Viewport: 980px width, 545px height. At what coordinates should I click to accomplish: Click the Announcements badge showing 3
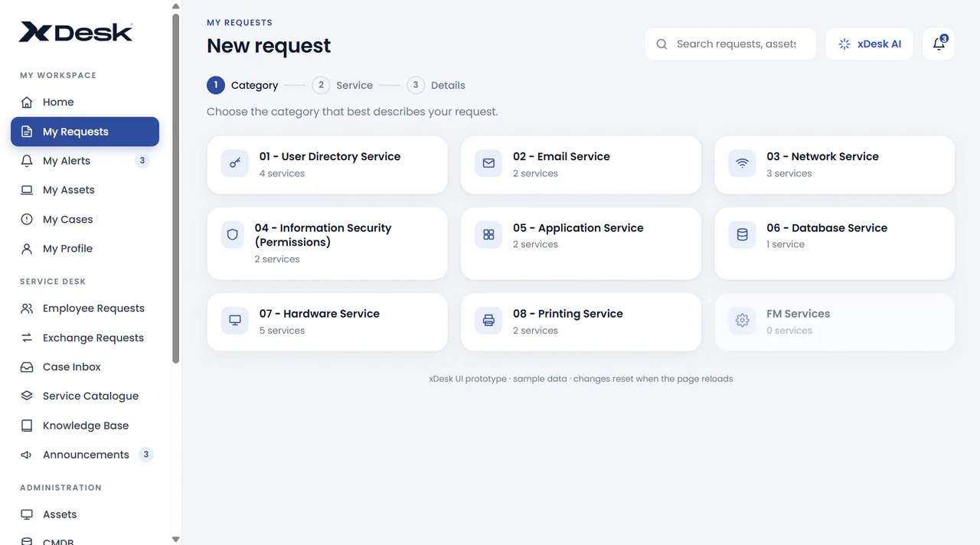tap(146, 455)
